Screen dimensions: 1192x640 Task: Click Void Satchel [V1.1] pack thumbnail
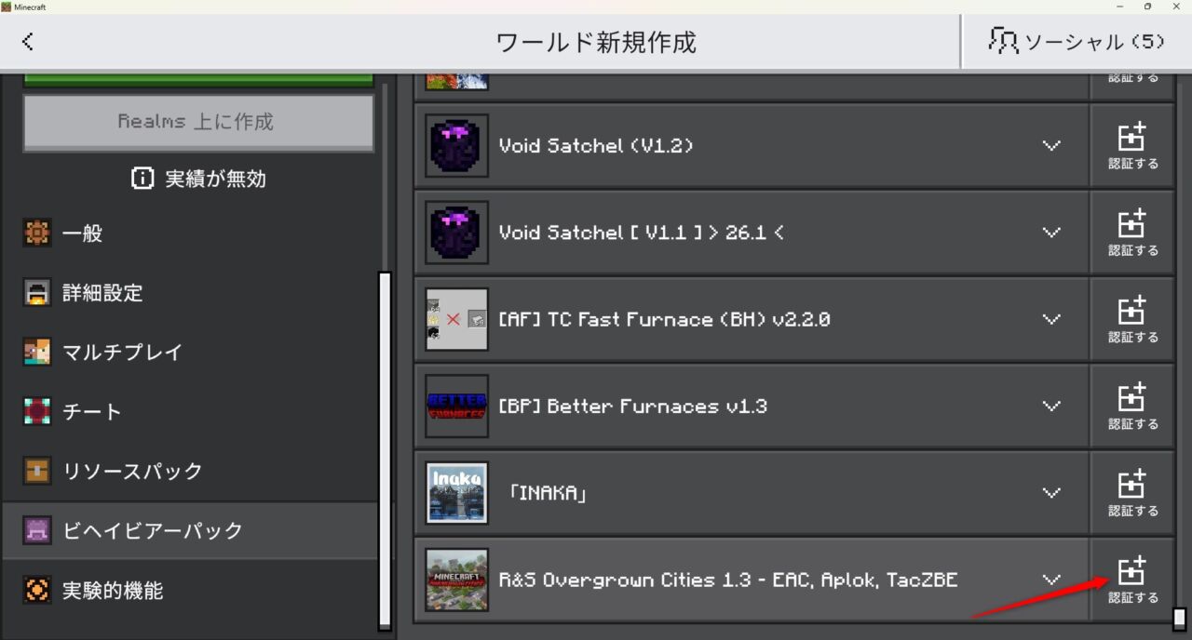click(456, 233)
